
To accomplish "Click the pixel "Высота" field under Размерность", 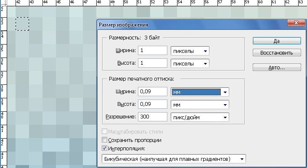I will click(153, 63).
